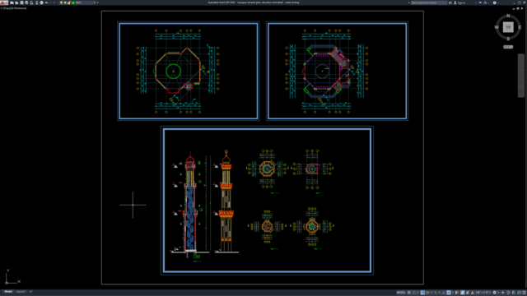Click the E compass direction on ViewCube
Screen dimensions: 527x296
(x=520, y=27)
